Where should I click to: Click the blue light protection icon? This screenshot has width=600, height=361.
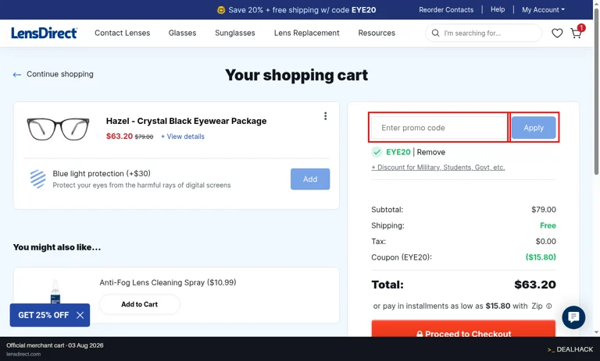tap(37, 179)
